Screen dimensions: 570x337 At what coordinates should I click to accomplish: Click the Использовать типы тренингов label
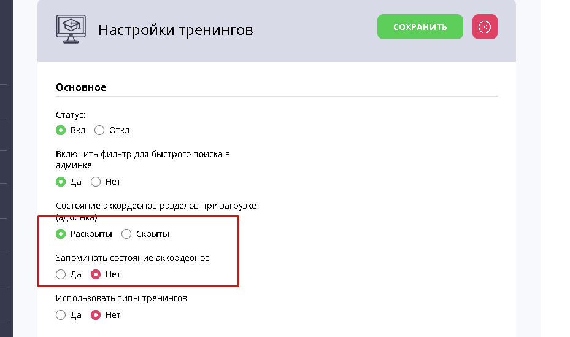click(121, 298)
